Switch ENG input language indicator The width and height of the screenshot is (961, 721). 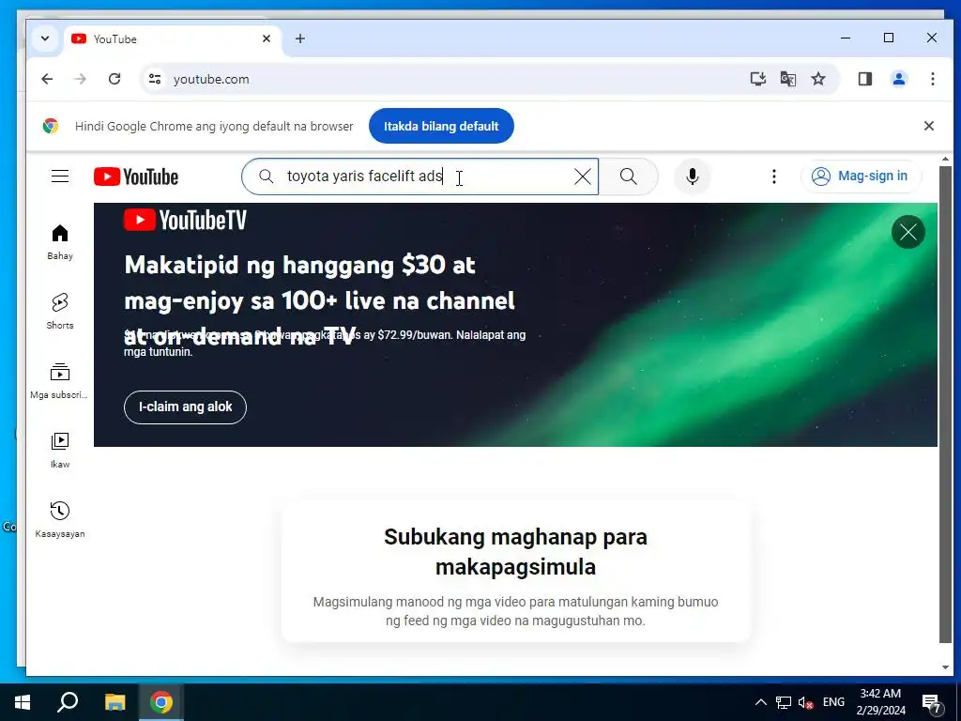(x=833, y=702)
